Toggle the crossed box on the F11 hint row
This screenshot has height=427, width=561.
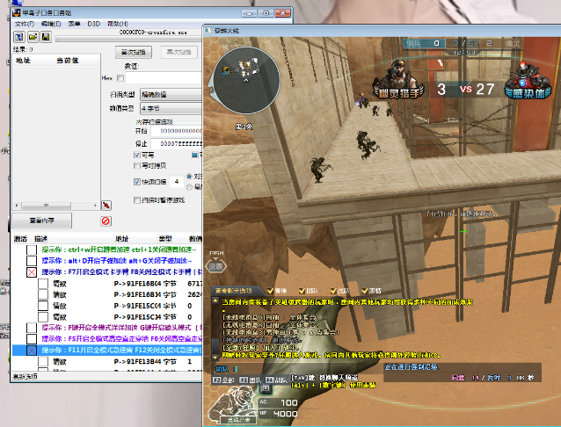(32, 350)
